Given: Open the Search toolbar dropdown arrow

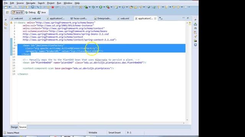Looking at the screenshot, I should coord(144,7).
